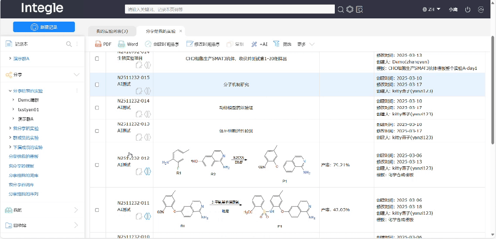
Task: Open reaction scheme image in row N2511232-011
Action: point(236,210)
